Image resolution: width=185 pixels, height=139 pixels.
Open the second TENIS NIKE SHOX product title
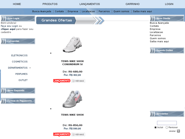click(72, 115)
